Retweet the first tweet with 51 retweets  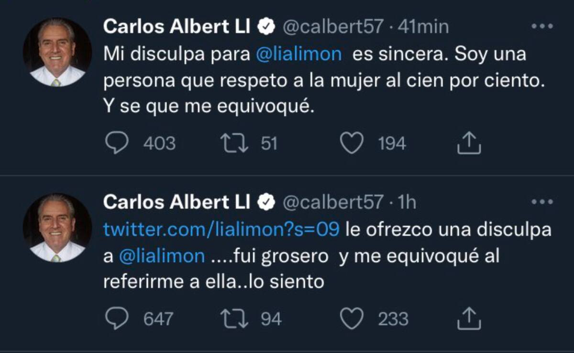click(x=235, y=143)
